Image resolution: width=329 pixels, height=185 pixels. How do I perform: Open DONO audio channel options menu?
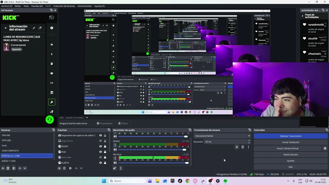[x=115, y=145]
